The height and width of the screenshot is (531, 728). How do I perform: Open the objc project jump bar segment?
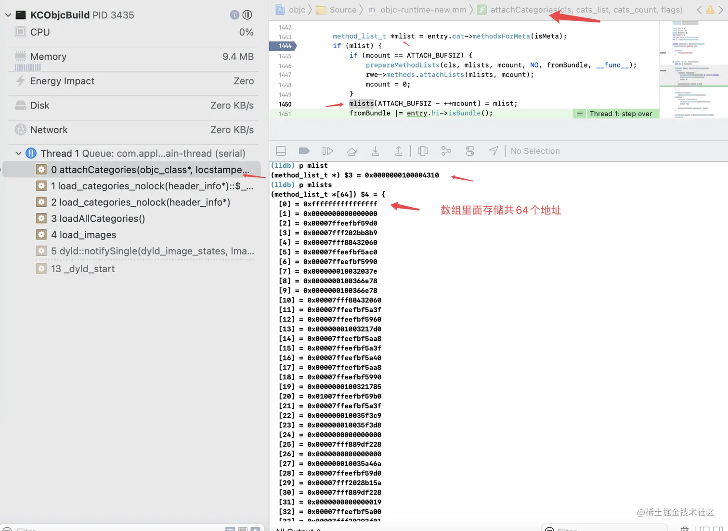click(290, 10)
